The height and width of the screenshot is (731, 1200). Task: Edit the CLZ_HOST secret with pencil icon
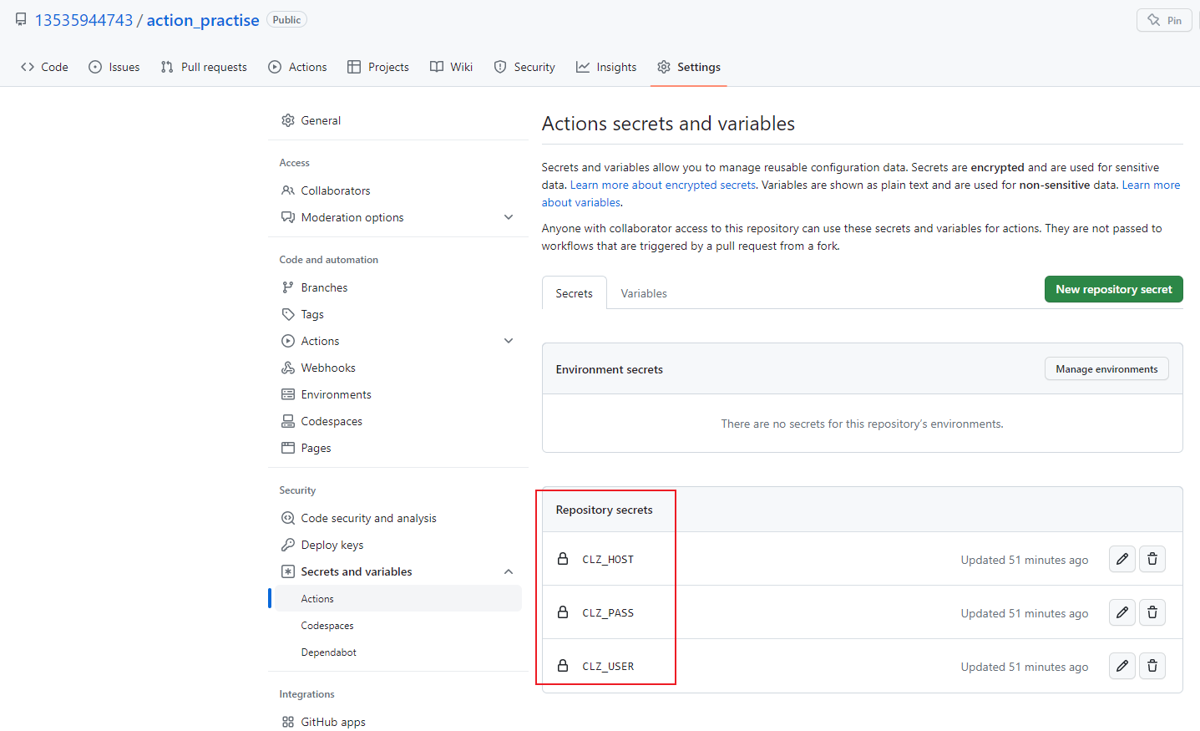tap(1122, 559)
